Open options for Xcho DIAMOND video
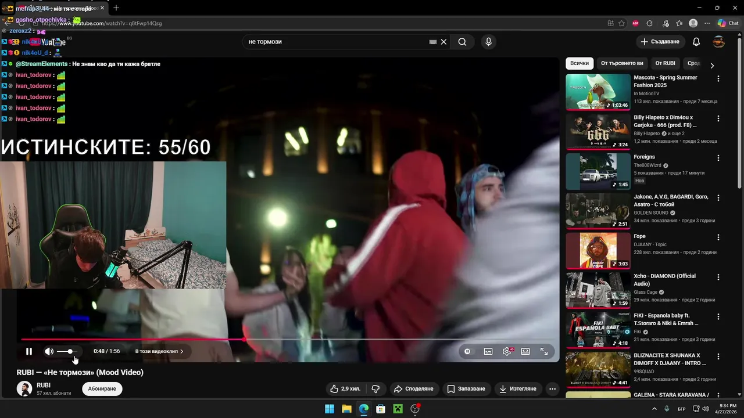The height and width of the screenshot is (418, 744). [718, 277]
